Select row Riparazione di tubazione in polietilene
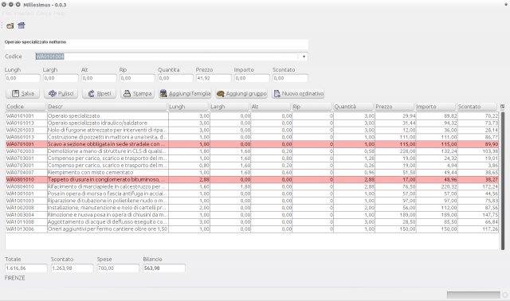Screen dimensions: 510x301 (252, 201)
